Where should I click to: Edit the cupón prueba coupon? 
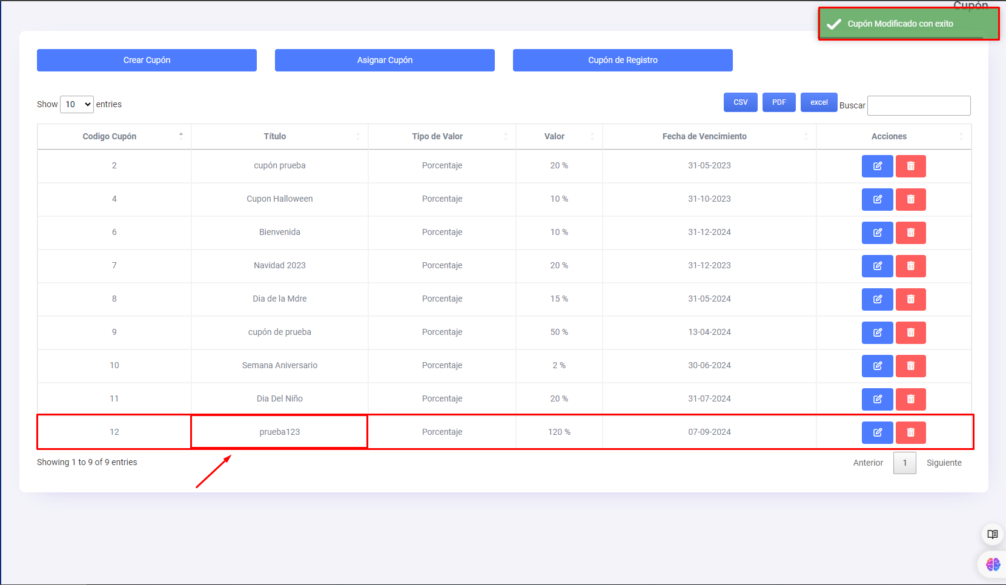click(877, 166)
